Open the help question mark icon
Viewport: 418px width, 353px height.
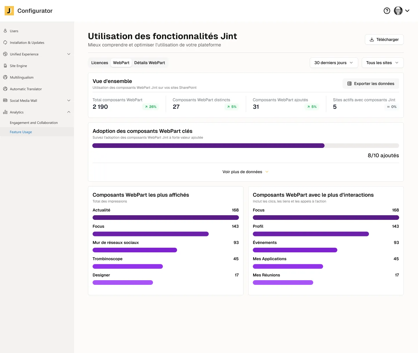click(387, 11)
